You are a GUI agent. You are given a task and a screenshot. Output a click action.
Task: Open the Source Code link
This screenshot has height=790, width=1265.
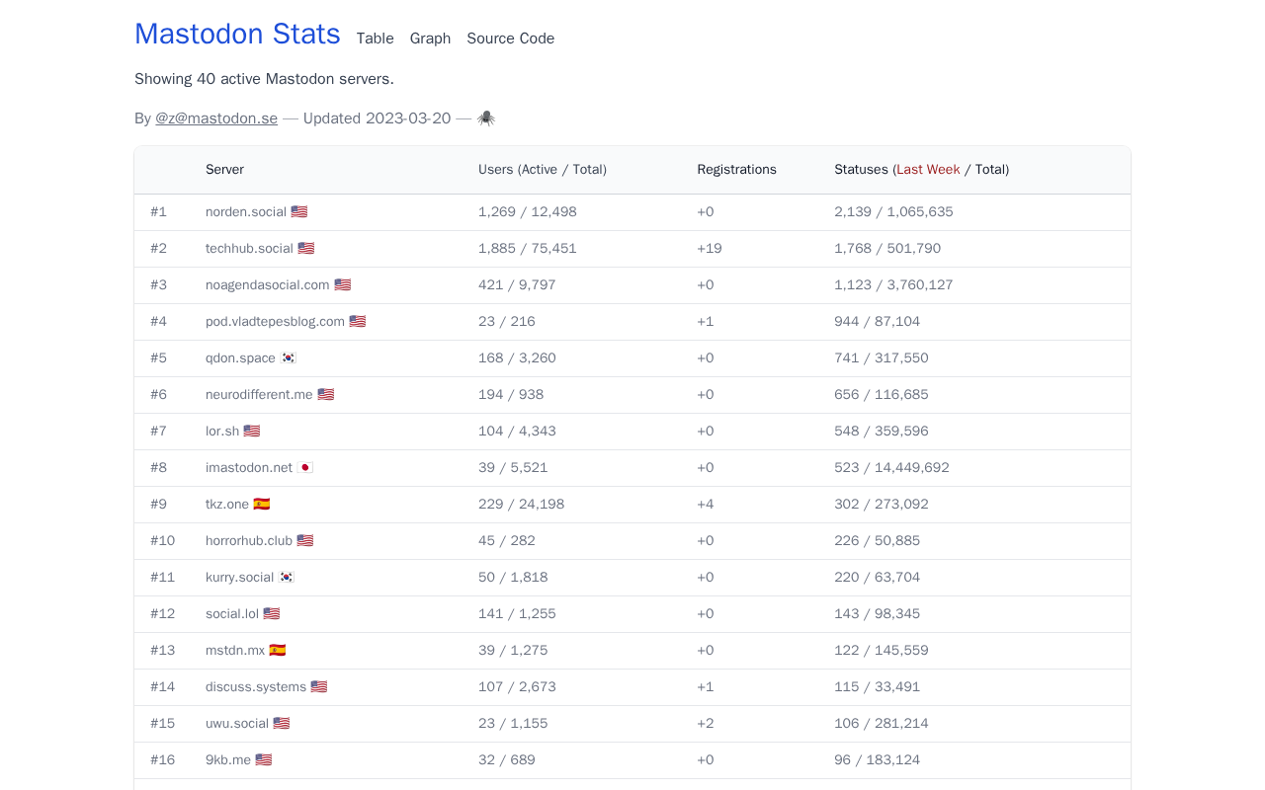(x=511, y=39)
